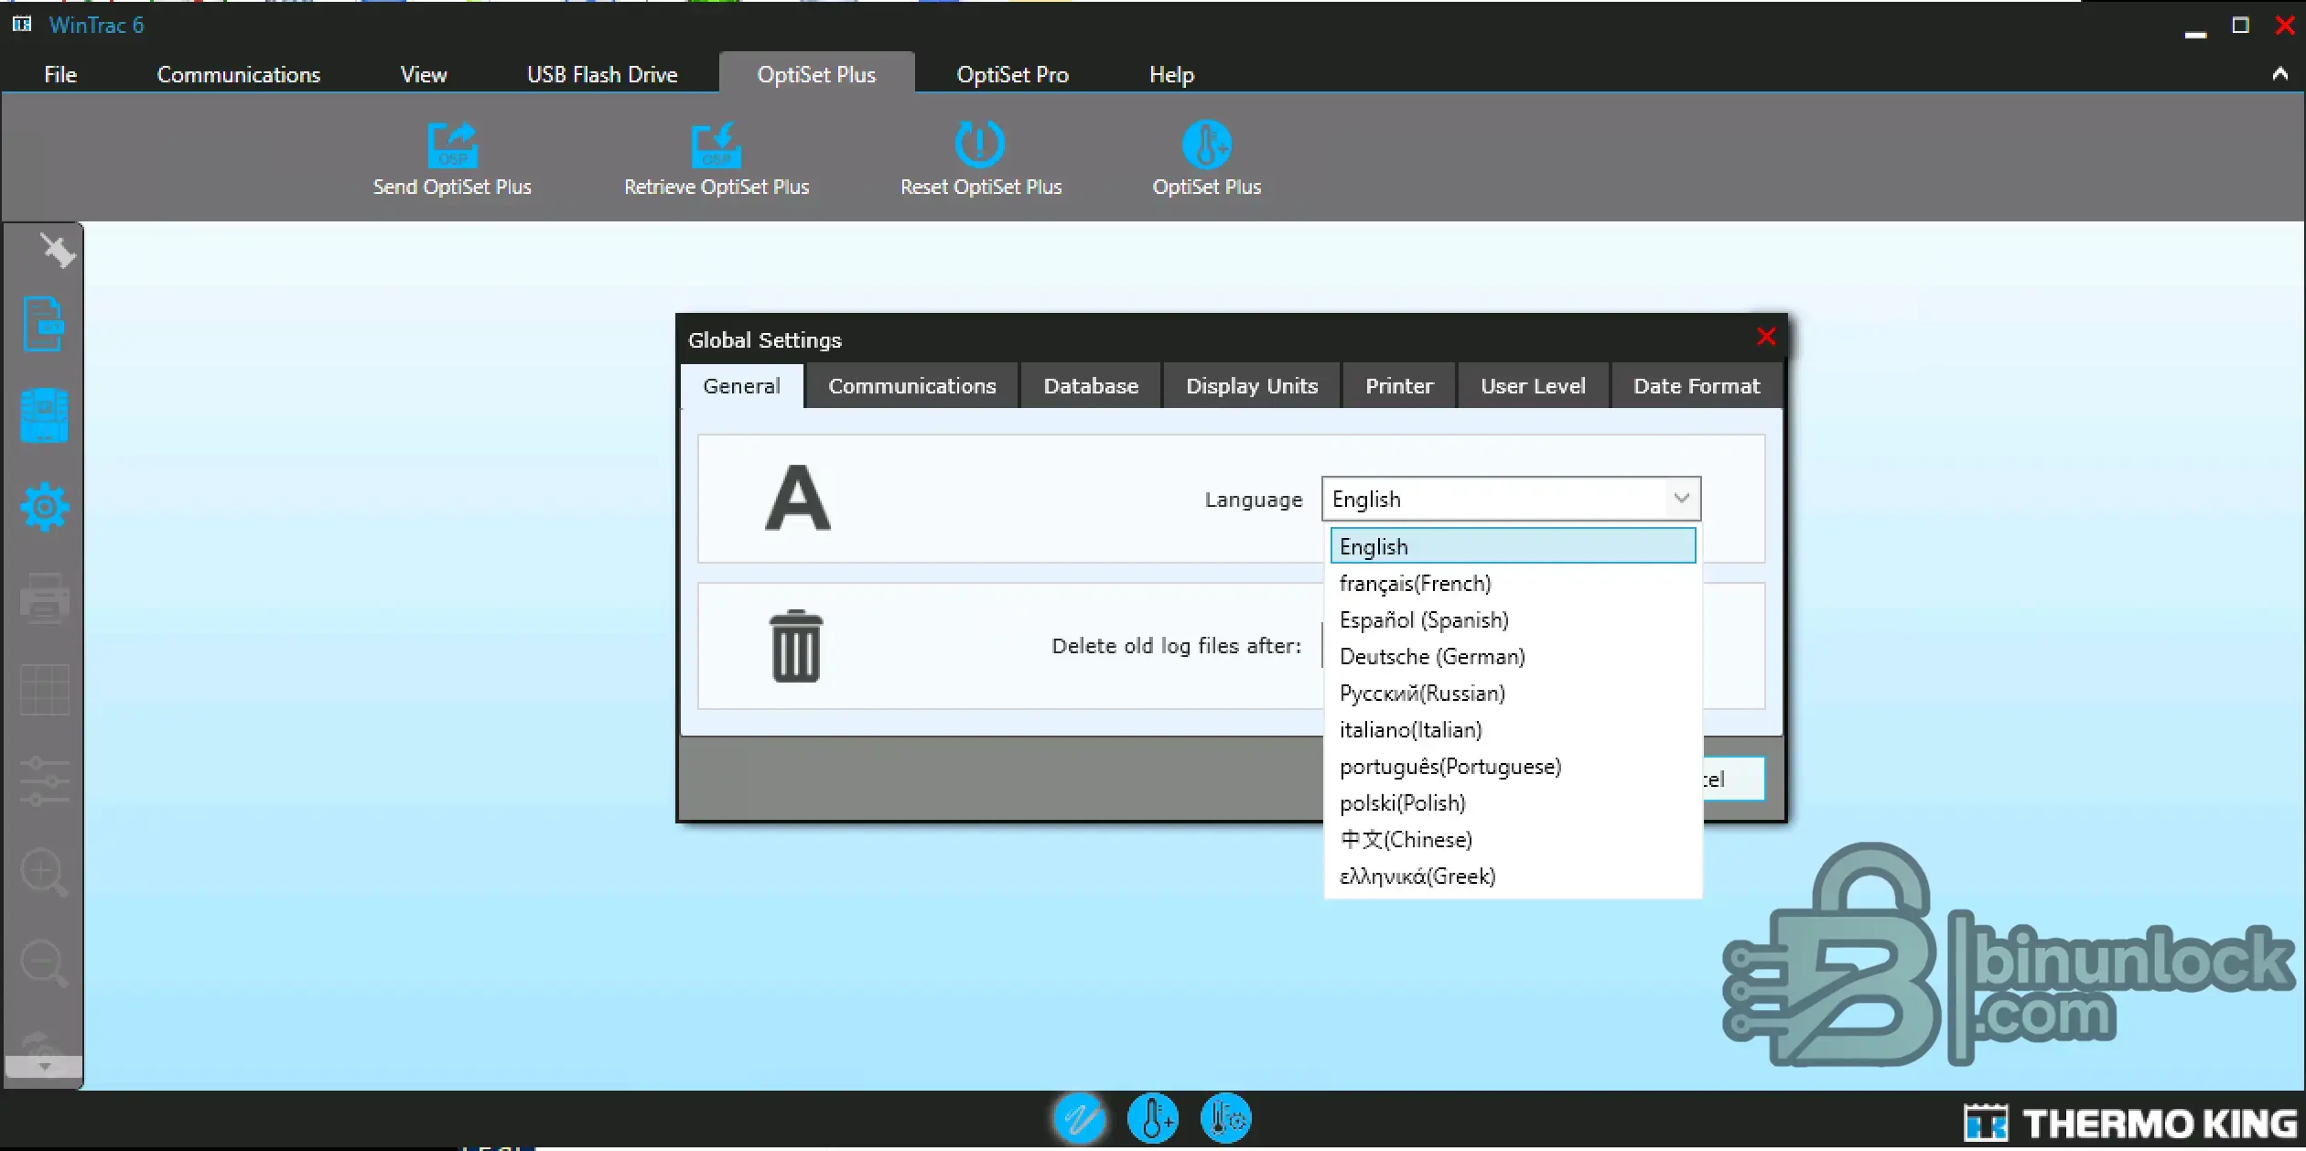This screenshot has height=1151, width=2306.
Task: Select polski(Polish) from the list
Action: coord(1513,802)
